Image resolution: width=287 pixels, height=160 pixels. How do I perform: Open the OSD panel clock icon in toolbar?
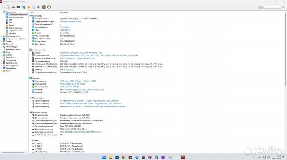(48, 7)
